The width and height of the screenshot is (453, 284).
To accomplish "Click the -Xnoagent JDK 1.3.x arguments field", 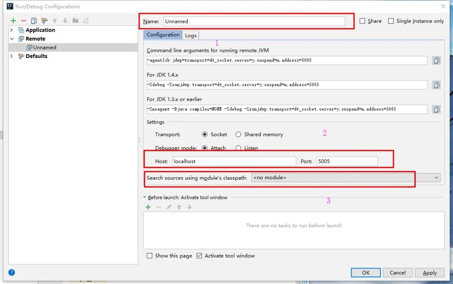I will [287, 109].
